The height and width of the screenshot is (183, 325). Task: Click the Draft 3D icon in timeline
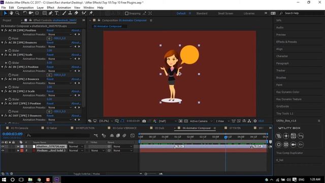click(x=104, y=136)
